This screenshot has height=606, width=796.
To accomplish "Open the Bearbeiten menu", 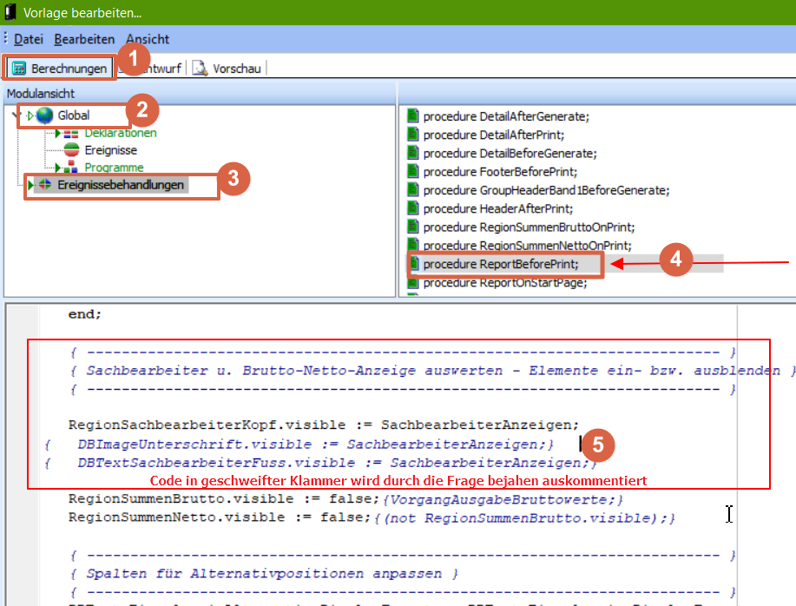I will pos(84,39).
